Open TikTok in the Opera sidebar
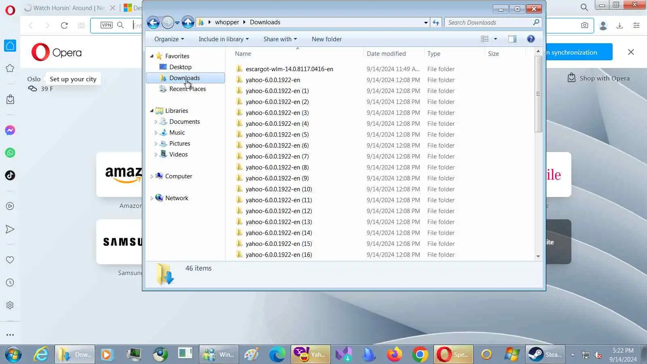The height and width of the screenshot is (364, 647). pos(10,175)
